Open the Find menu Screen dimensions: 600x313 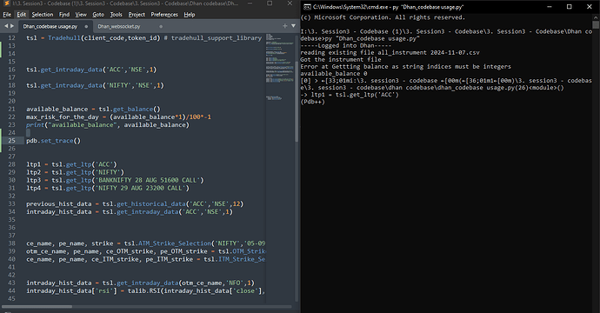click(x=64, y=15)
